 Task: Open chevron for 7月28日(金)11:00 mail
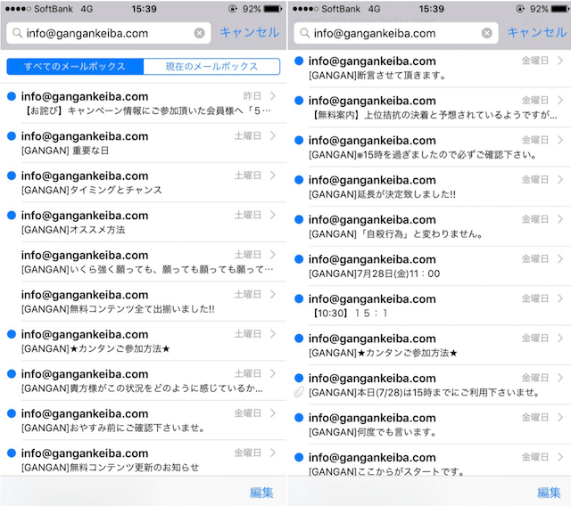[560, 258]
